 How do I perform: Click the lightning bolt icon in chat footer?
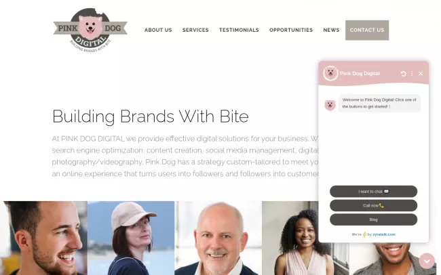pyautogui.click(x=364, y=234)
